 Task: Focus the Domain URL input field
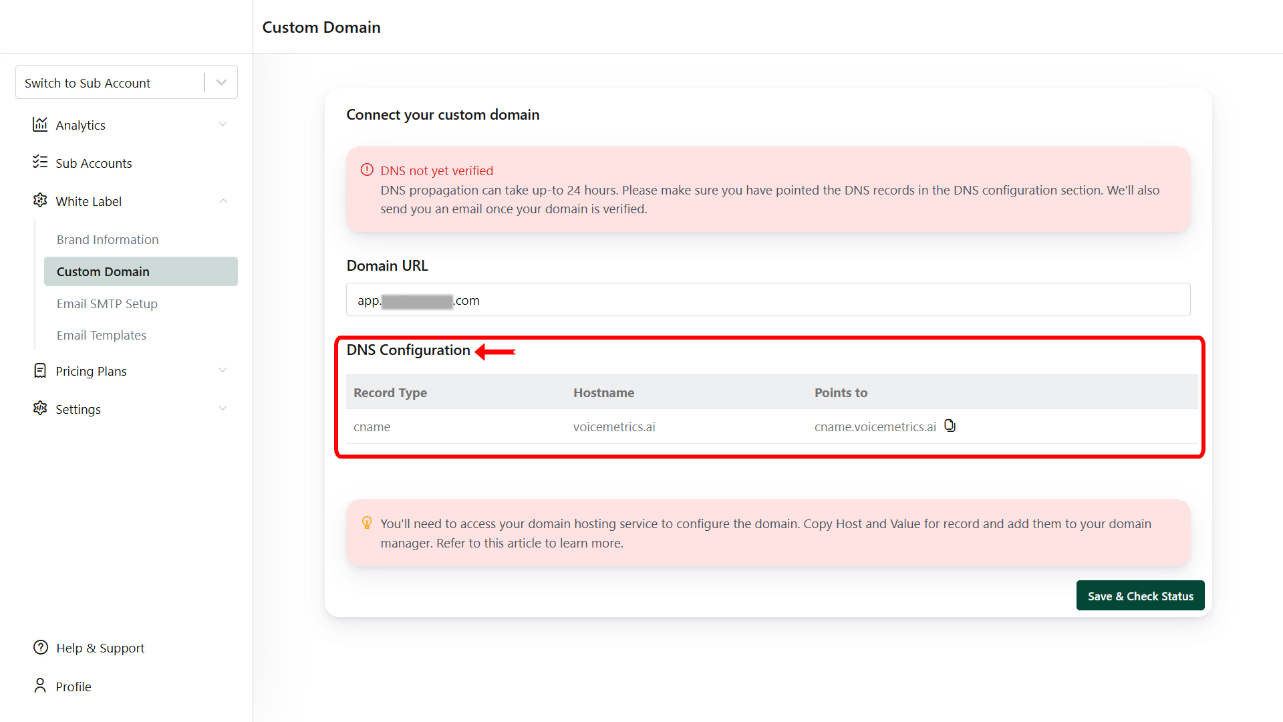click(768, 299)
